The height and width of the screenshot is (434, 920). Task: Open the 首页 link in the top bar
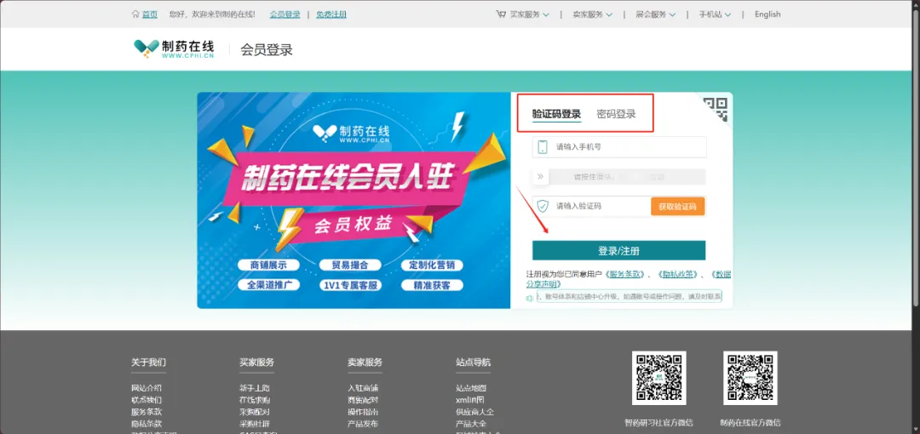(x=150, y=14)
